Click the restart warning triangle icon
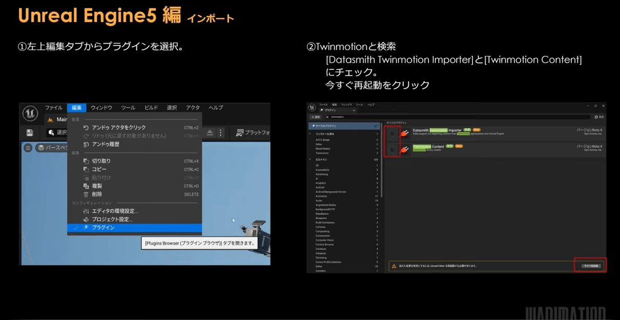Image resolution: width=620 pixels, height=320 pixels. tap(394, 266)
